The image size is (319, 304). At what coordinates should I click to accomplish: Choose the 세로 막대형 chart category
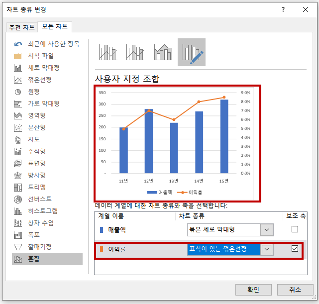tap(47, 68)
